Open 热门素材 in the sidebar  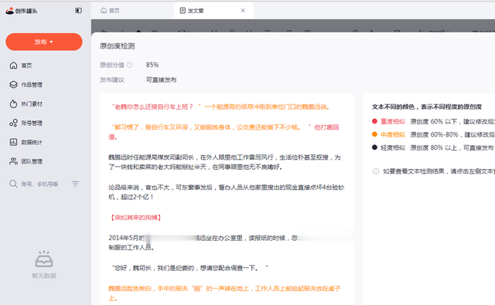pyautogui.click(x=32, y=104)
